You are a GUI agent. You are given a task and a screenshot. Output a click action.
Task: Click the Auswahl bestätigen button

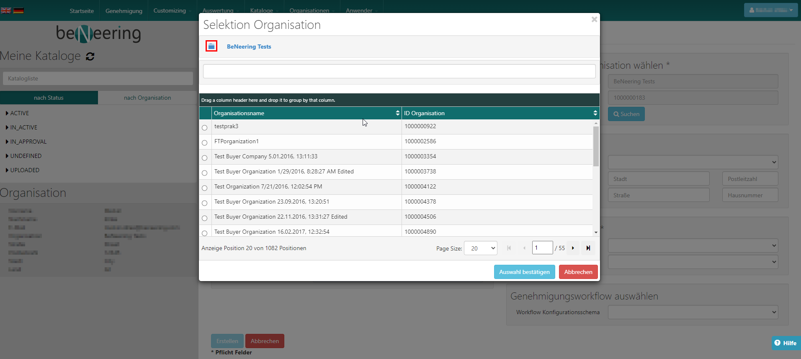(x=524, y=272)
